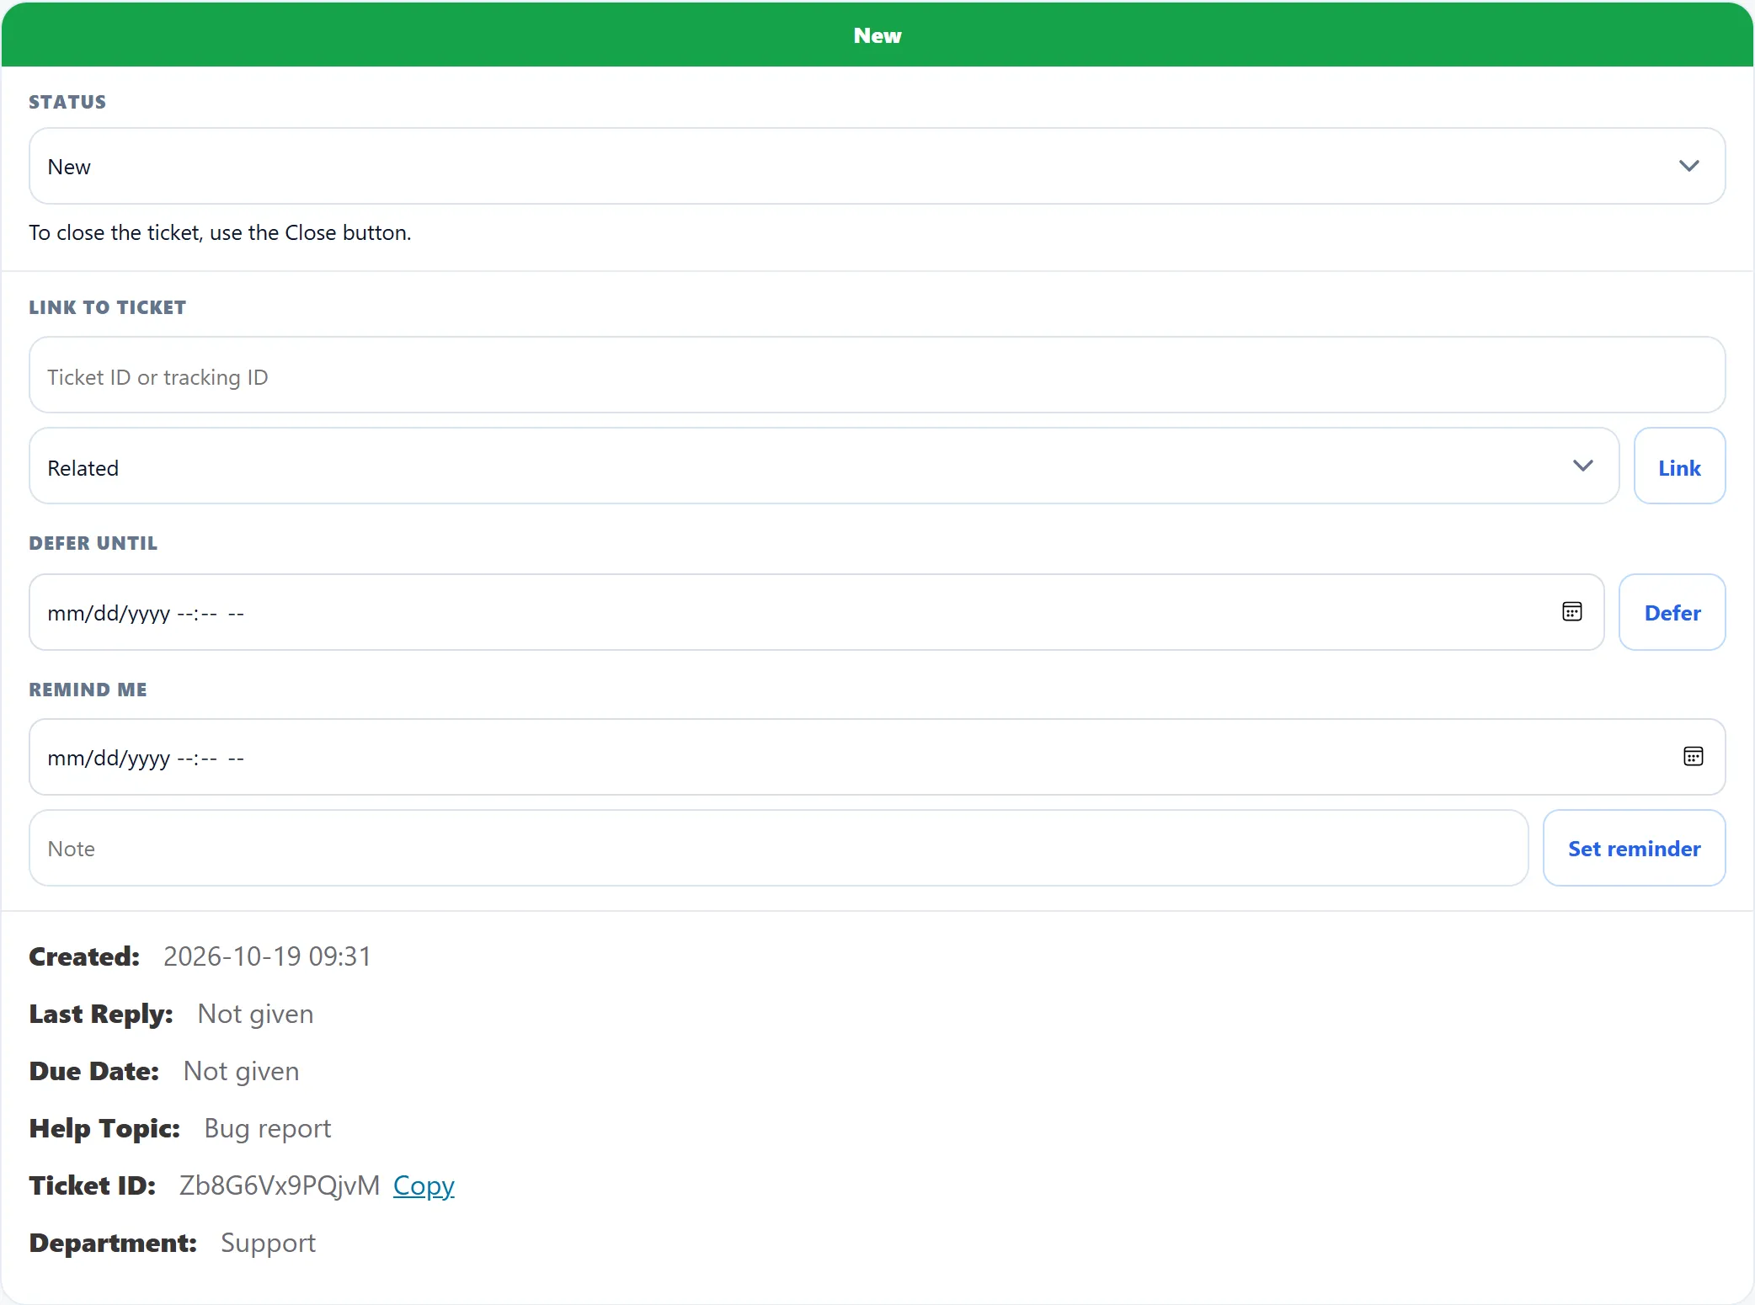
Task: Click the Department value Support
Action: point(268,1243)
